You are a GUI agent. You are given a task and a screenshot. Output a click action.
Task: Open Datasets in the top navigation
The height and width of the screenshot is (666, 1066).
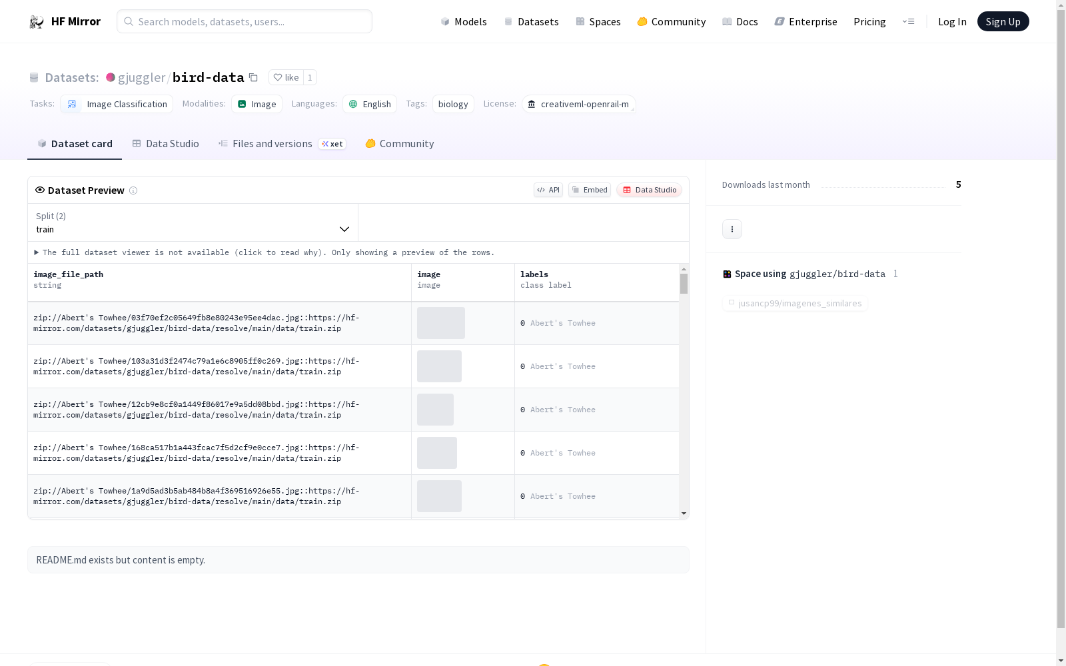click(531, 21)
